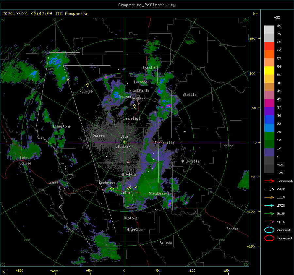Click the Strathmore label
The height and width of the screenshot is (275, 294).
(159, 194)
